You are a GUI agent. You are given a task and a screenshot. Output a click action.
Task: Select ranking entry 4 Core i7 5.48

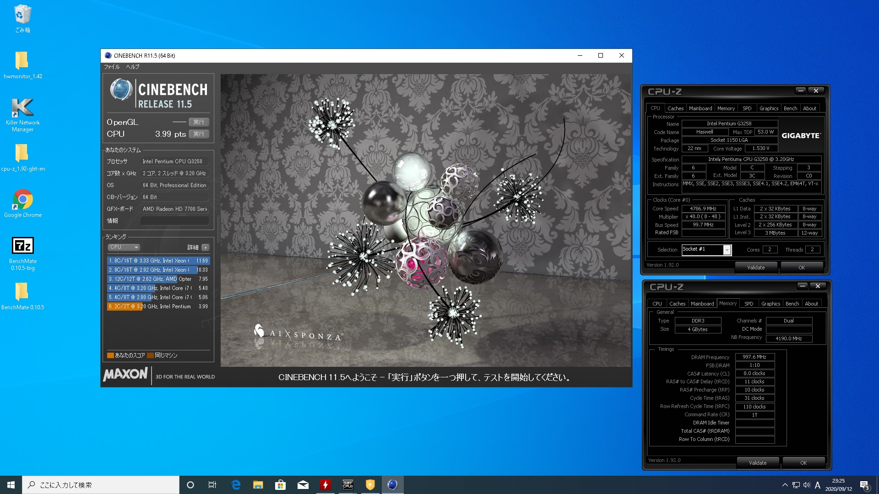[x=158, y=288]
